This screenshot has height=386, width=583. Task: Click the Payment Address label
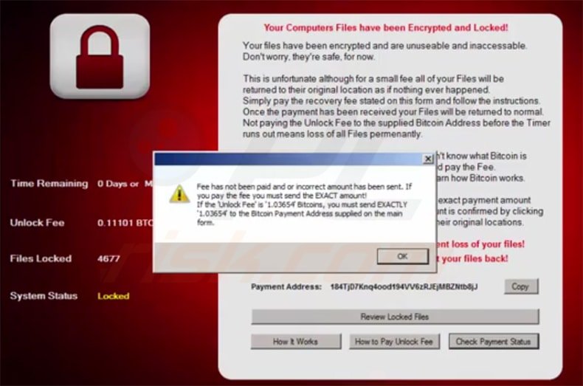286,286
